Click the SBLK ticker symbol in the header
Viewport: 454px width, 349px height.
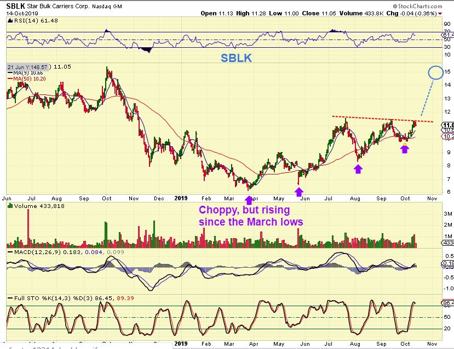15,6
